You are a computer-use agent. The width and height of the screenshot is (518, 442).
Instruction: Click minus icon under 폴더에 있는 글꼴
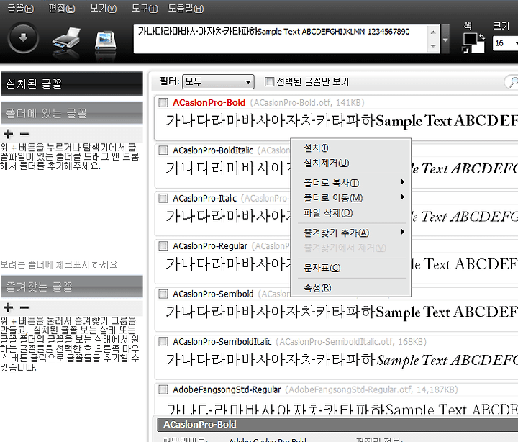pyautogui.click(x=24, y=134)
